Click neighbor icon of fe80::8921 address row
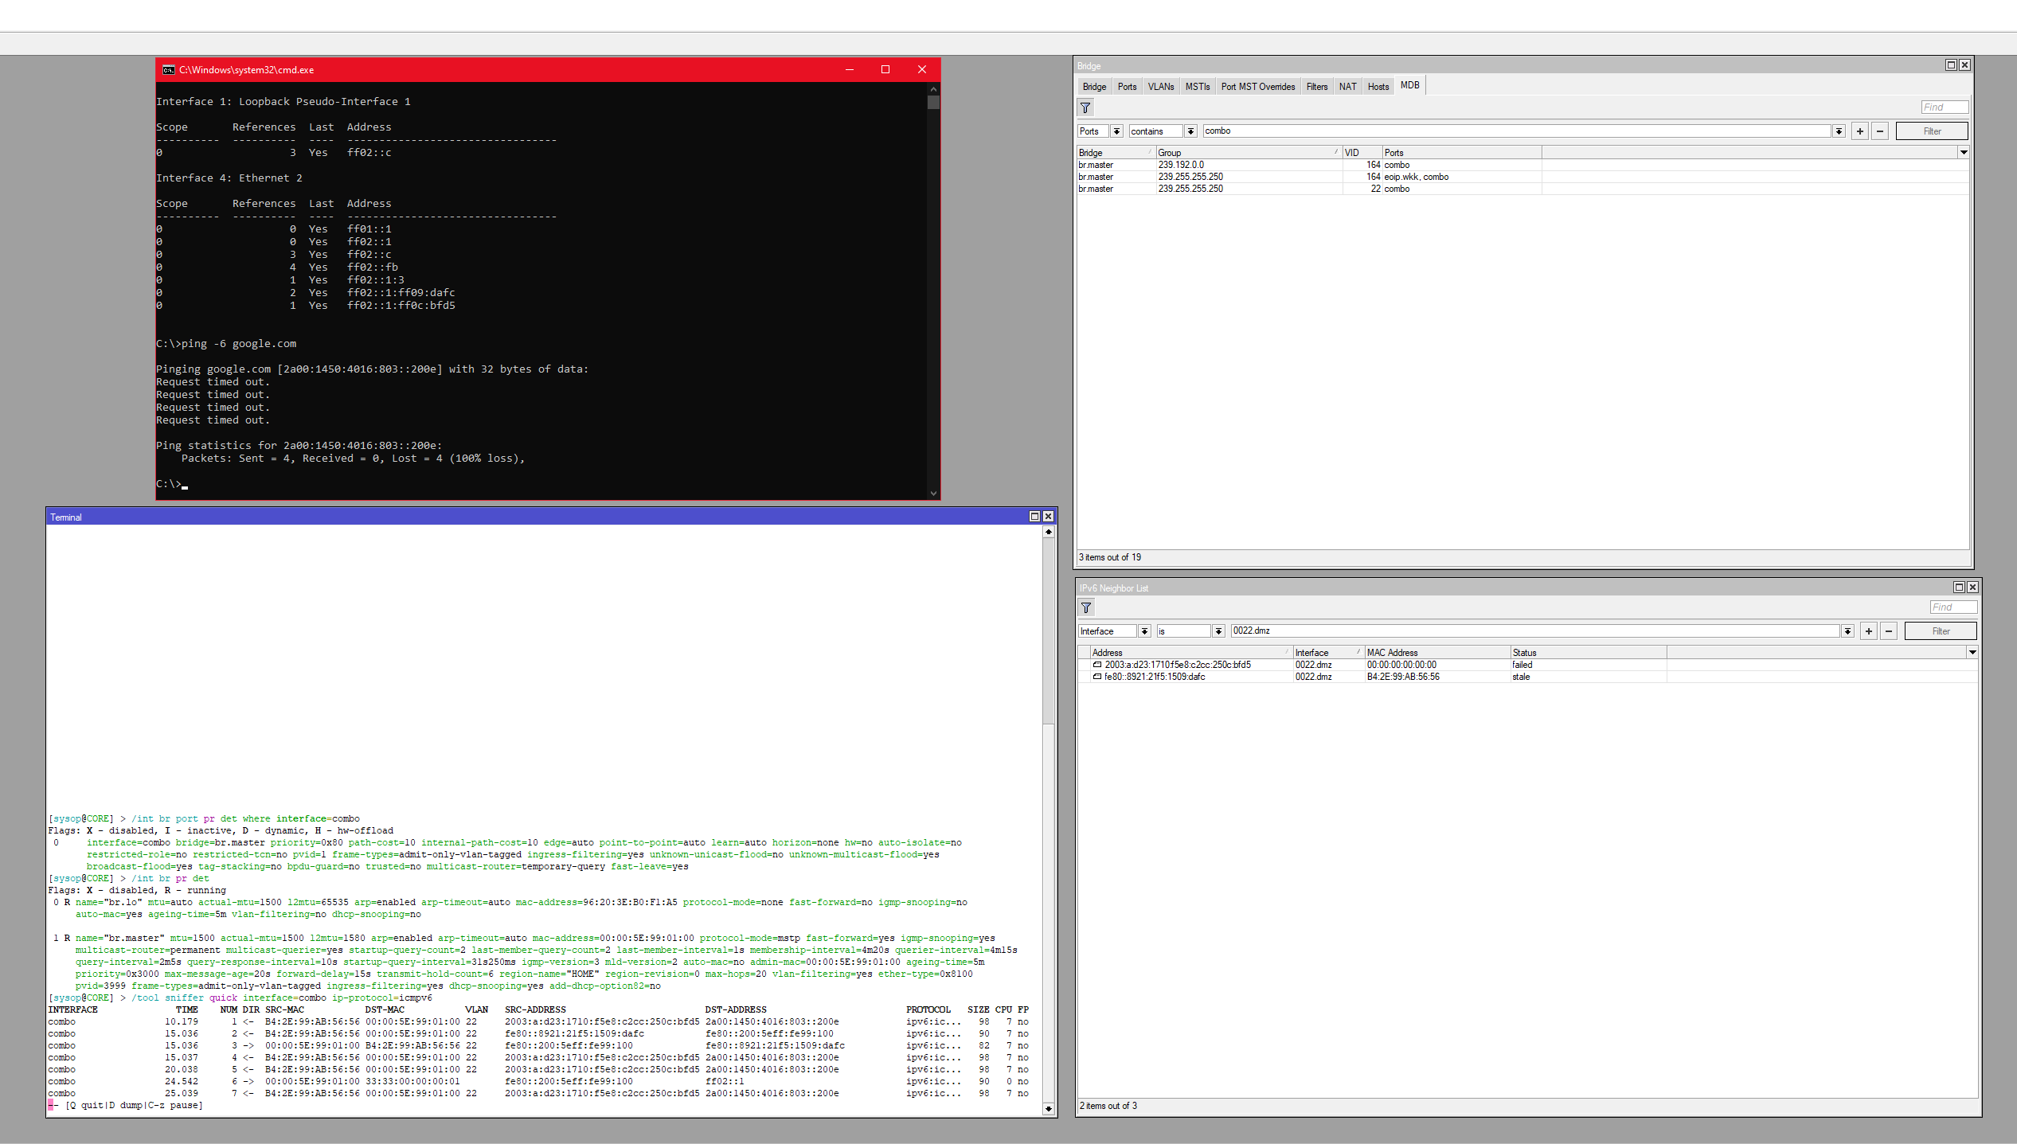This screenshot has width=2017, height=1144. click(1097, 677)
